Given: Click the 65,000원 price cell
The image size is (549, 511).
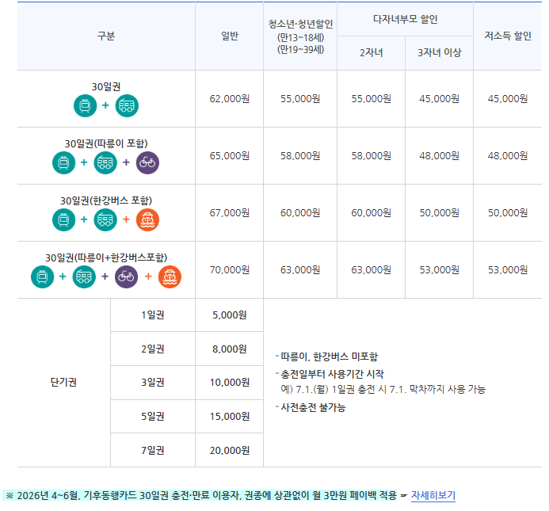Looking at the screenshot, I should [229, 156].
